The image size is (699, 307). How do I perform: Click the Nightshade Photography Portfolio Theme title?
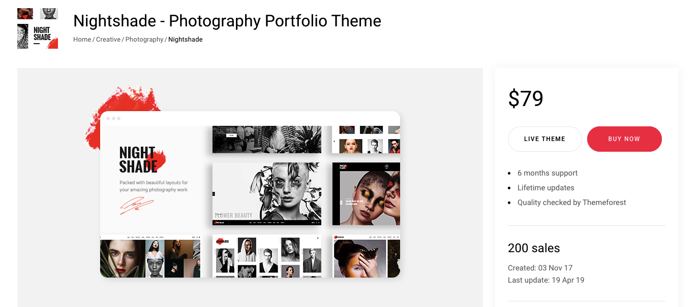point(227,21)
